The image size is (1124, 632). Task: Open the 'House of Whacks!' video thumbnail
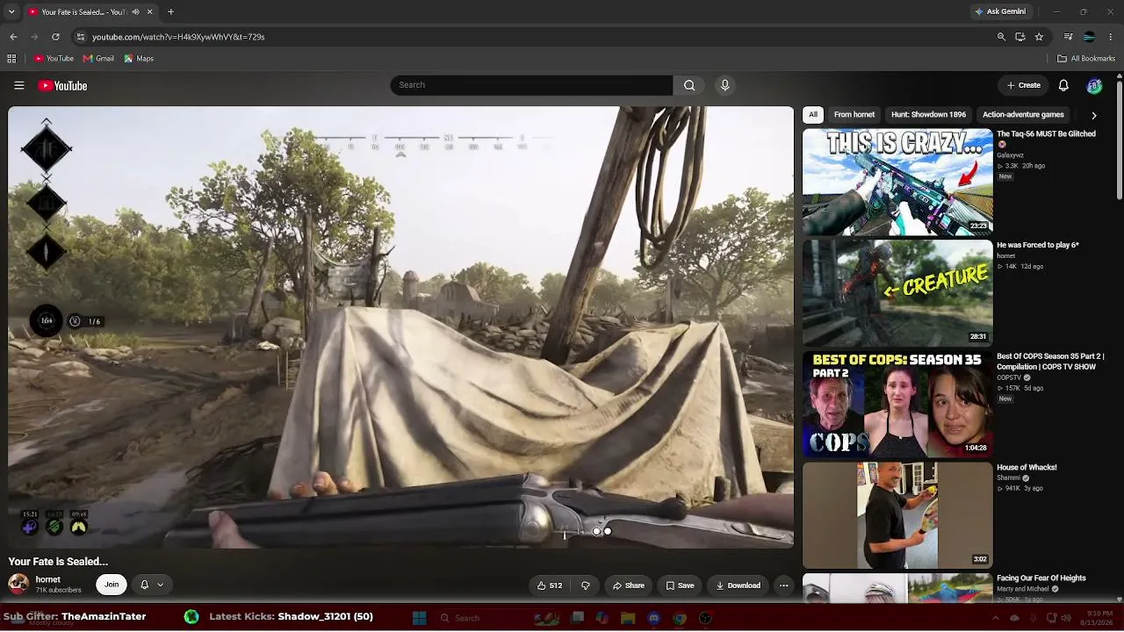pyautogui.click(x=897, y=515)
